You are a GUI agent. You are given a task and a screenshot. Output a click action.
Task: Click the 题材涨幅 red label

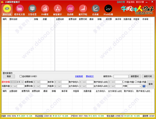click(x=6, y=82)
